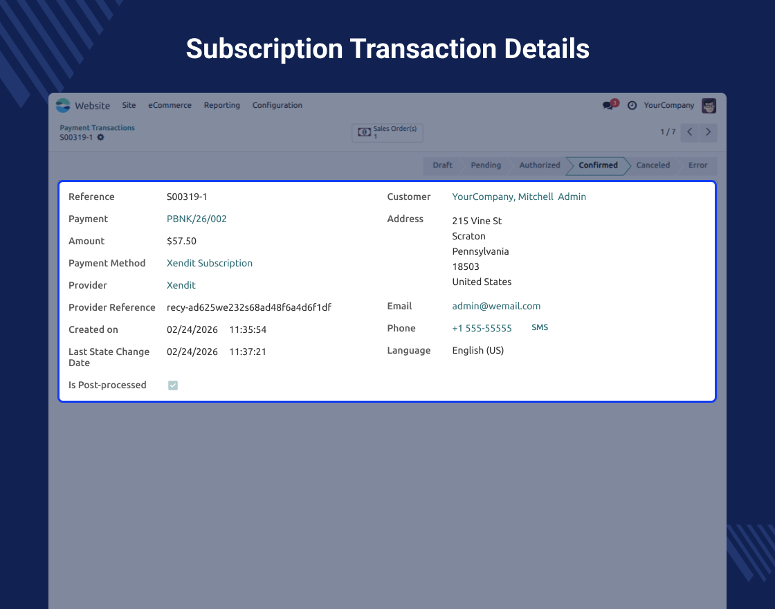The height and width of the screenshot is (609, 775).
Task: Open the user avatar menu
Action: click(709, 105)
